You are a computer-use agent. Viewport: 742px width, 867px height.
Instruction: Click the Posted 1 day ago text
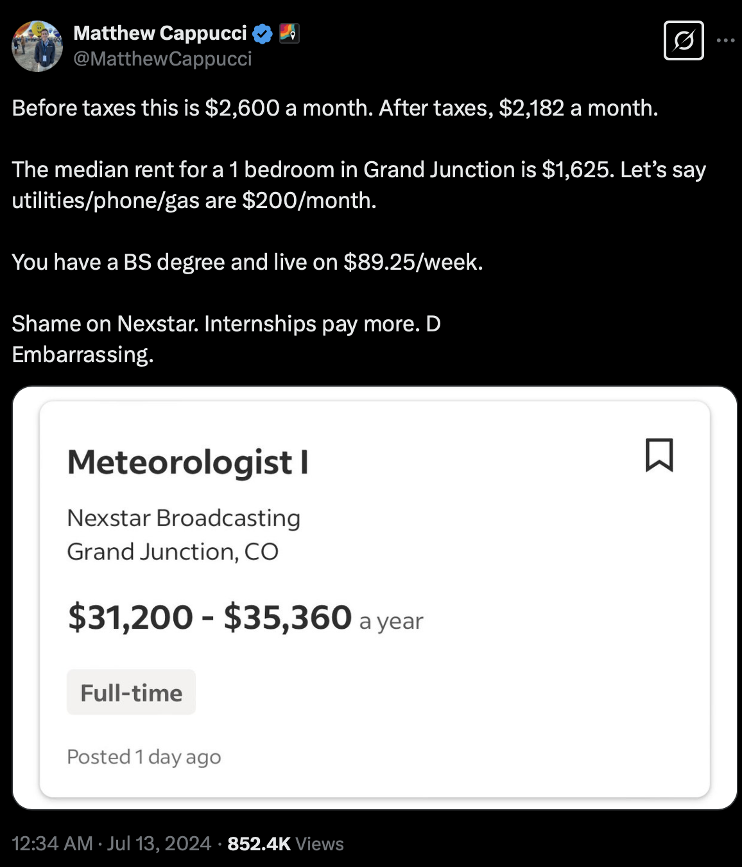point(144,757)
